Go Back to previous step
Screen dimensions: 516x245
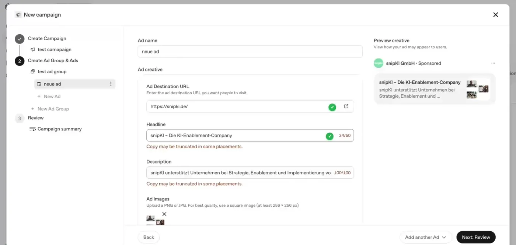pyautogui.click(x=149, y=237)
